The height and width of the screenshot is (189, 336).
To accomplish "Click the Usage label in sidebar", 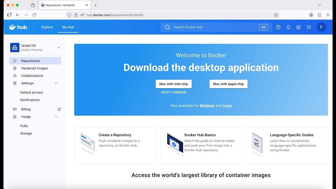I will pos(26,117).
